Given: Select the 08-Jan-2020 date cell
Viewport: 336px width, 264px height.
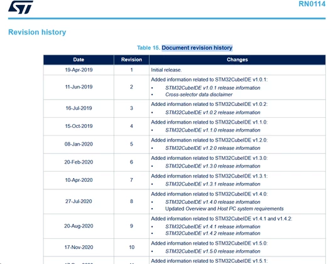Looking at the screenshot, I should click(x=79, y=144).
